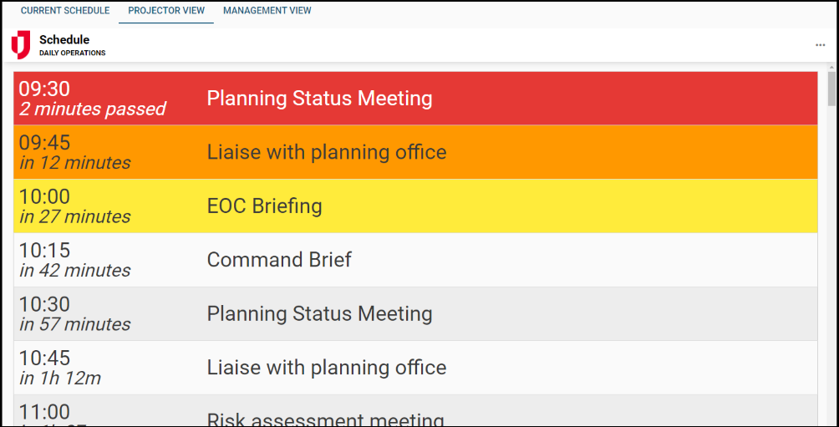The image size is (839, 427).
Task: Click the "in 12 minutes" countdown text
Action: pyautogui.click(x=75, y=163)
